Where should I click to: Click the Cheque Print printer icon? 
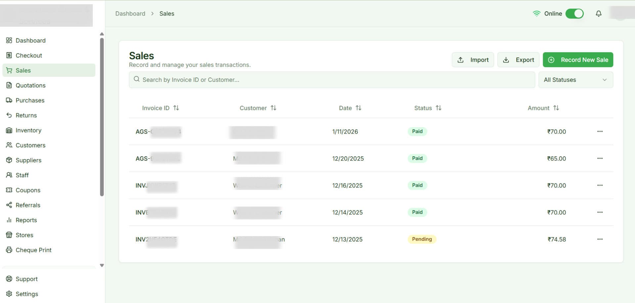tap(9, 250)
